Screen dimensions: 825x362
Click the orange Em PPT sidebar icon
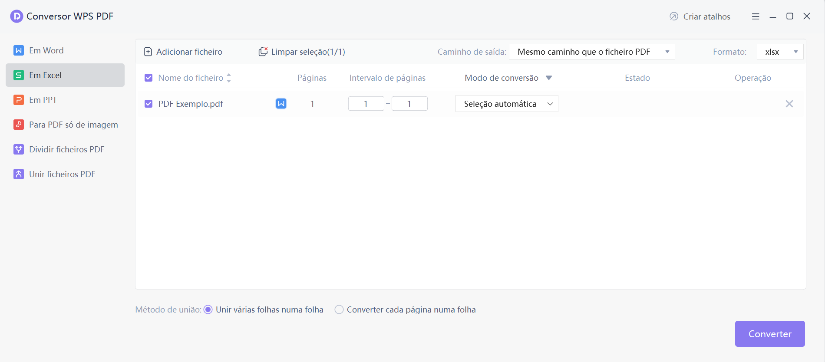(19, 100)
